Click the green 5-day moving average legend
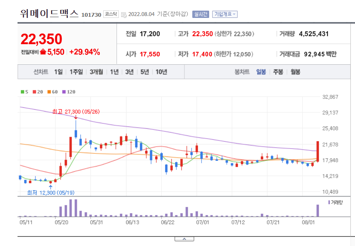 (24, 92)
